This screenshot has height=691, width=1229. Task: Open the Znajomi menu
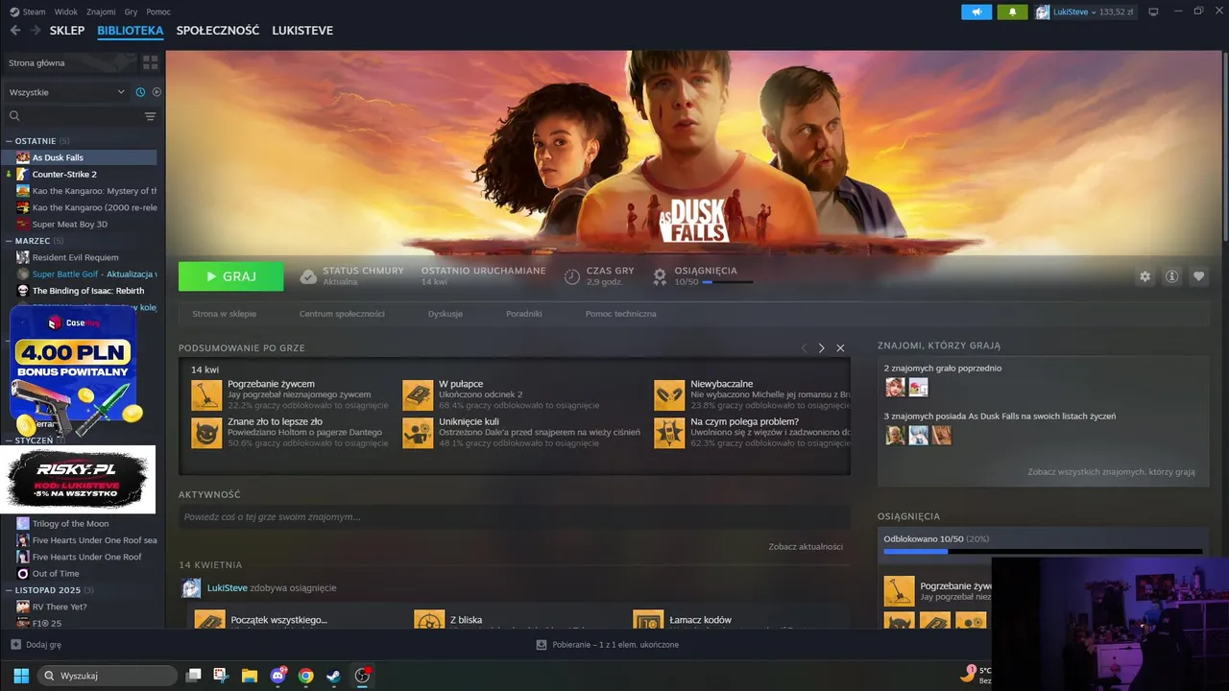[x=101, y=12]
